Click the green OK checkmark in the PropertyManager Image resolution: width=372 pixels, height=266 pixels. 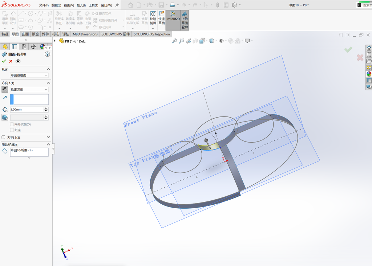4,61
